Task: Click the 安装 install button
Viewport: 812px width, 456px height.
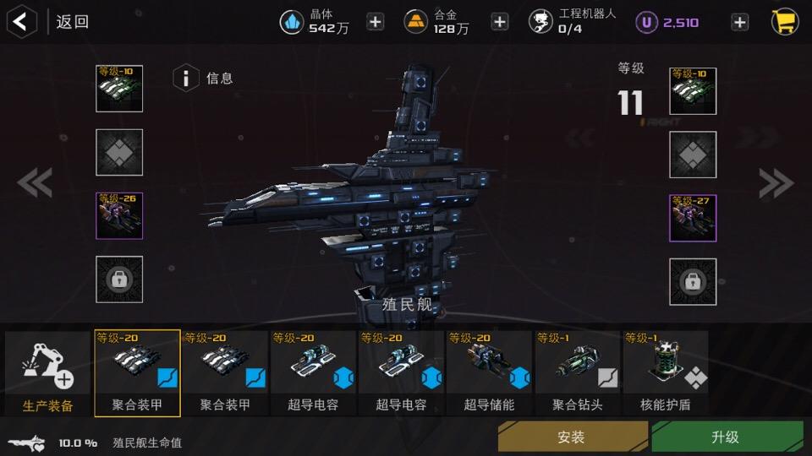Action: coord(573,437)
